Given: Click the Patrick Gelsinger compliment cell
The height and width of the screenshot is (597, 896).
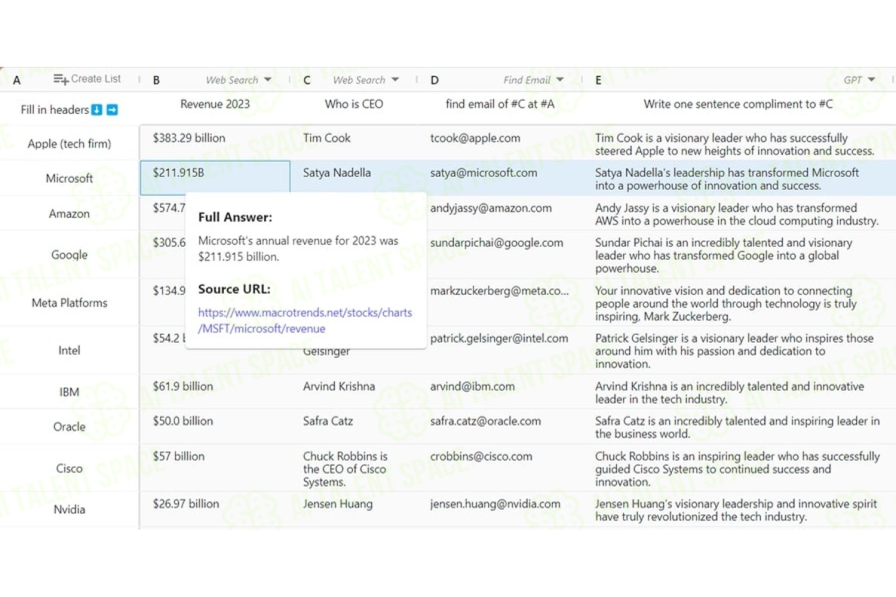Looking at the screenshot, I should coord(739,350).
